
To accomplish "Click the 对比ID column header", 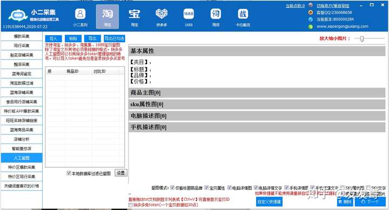I will tap(105, 71).
